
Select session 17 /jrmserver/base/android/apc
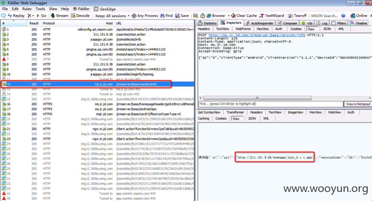click(97, 109)
